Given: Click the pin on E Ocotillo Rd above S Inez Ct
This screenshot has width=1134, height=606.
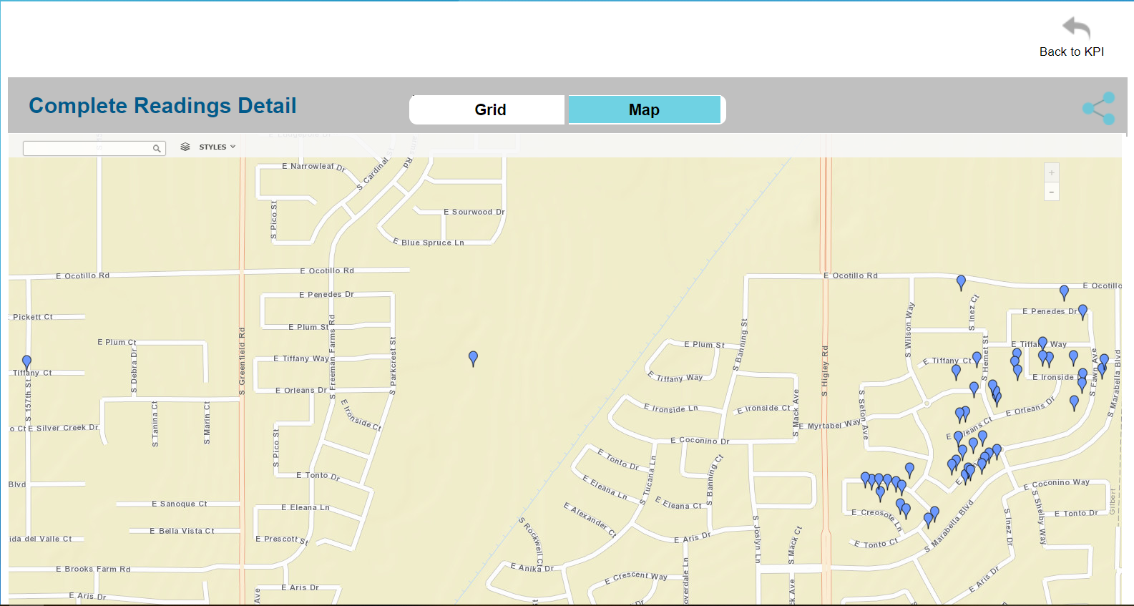Looking at the screenshot, I should point(961,282).
